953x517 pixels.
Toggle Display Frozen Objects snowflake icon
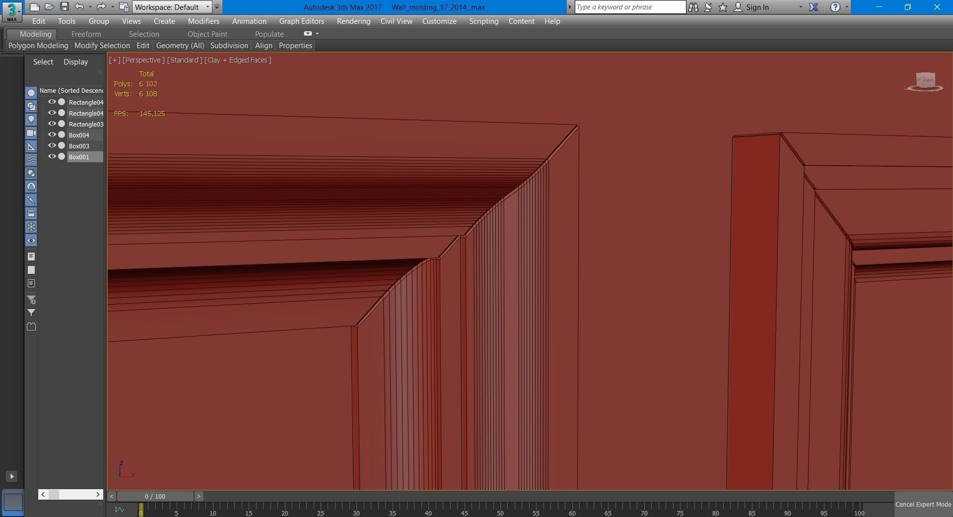point(31,227)
